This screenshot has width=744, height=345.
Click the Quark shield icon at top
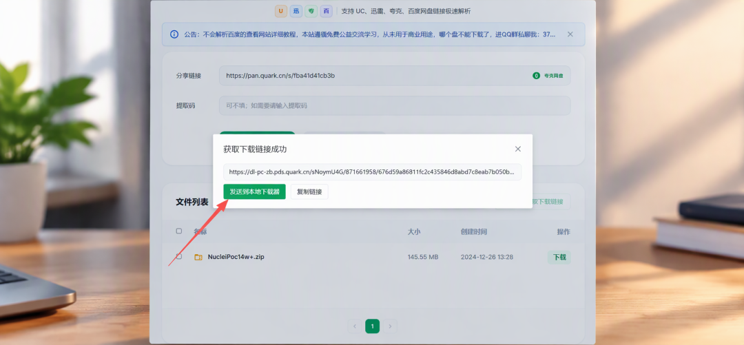click(311, 11)
